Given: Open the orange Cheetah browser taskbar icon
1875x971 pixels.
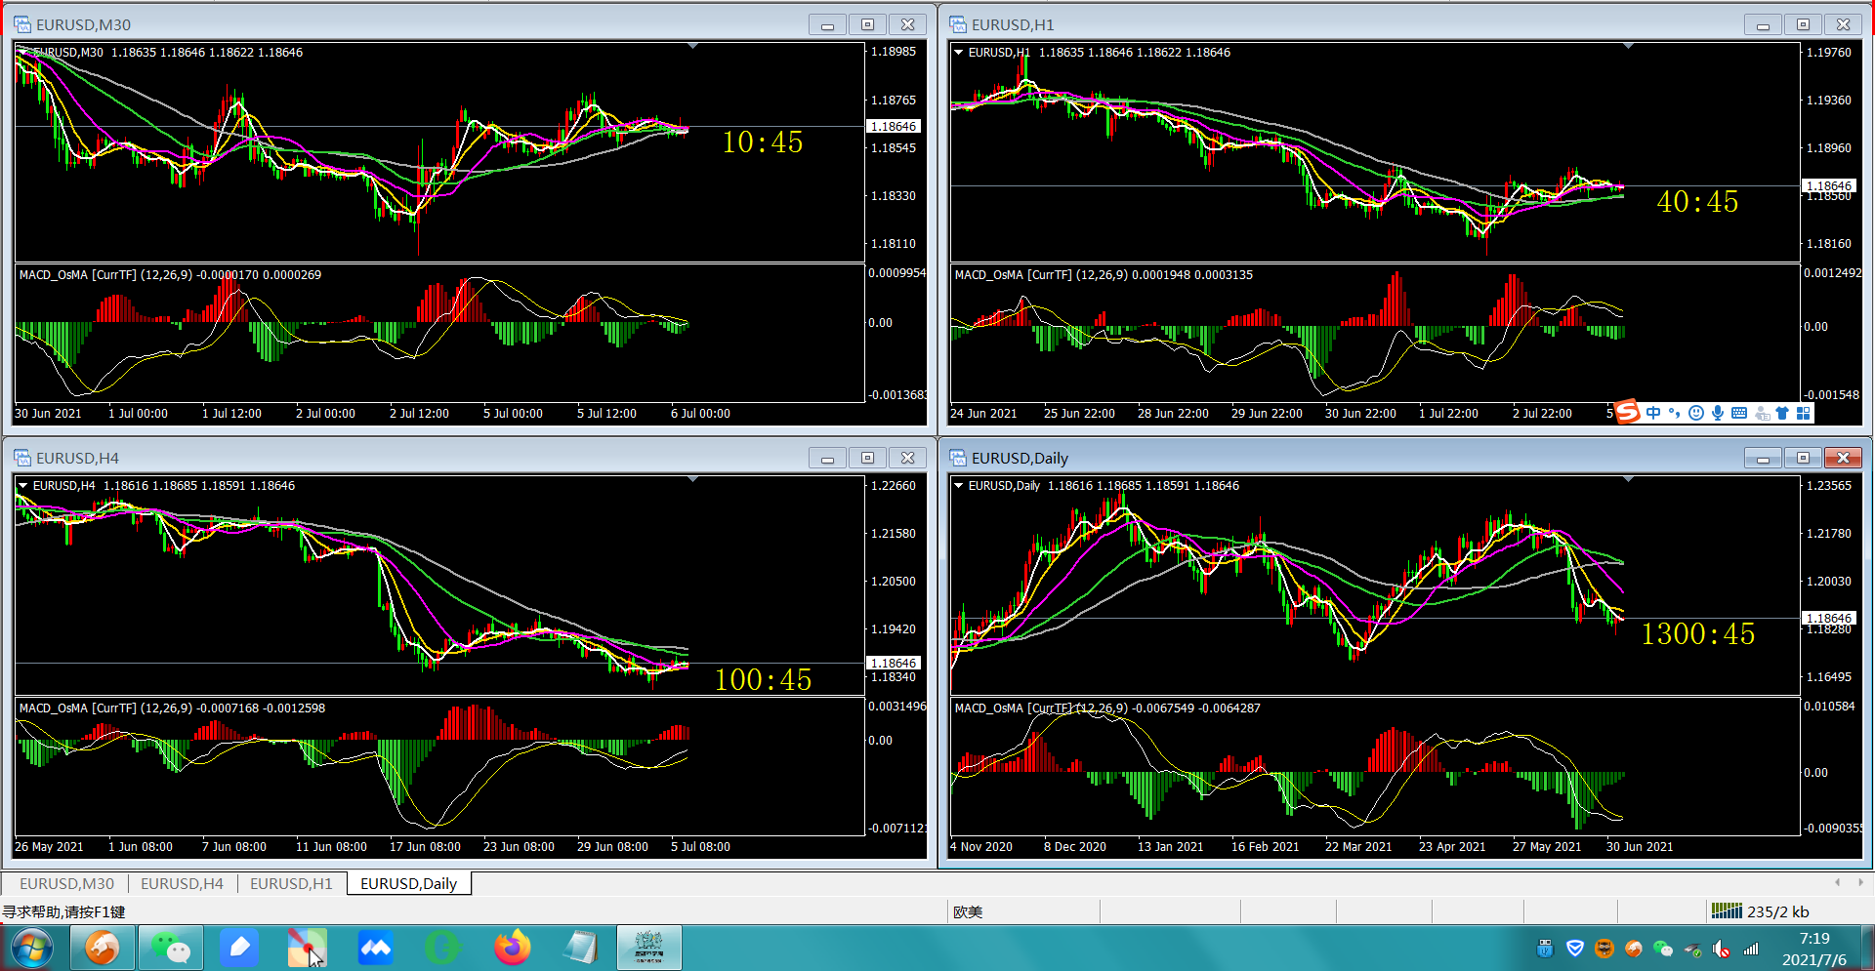Looking at the screenshot, I should 102,948.
